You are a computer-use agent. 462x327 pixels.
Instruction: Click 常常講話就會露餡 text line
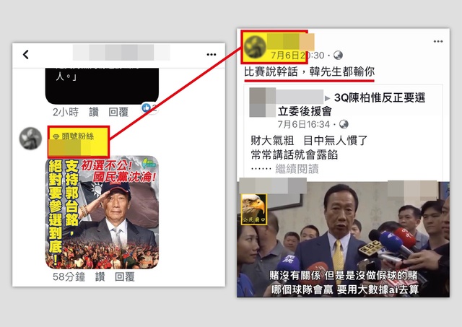click(295, 154)
